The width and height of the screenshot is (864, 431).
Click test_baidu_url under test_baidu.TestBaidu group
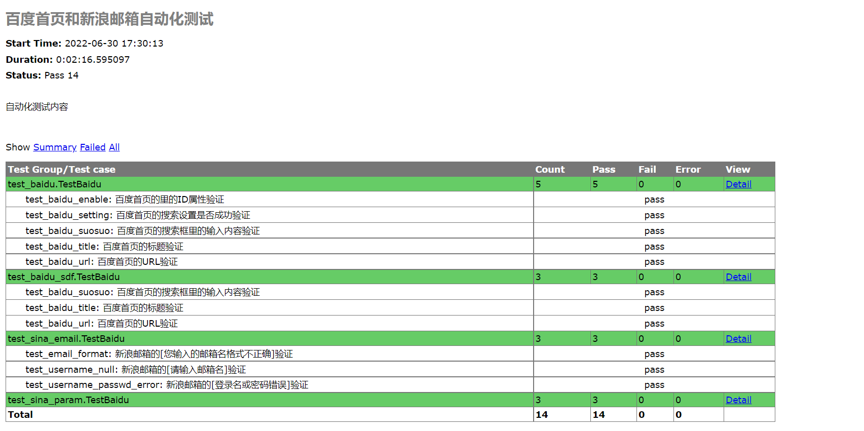click(x=101, y=262)
